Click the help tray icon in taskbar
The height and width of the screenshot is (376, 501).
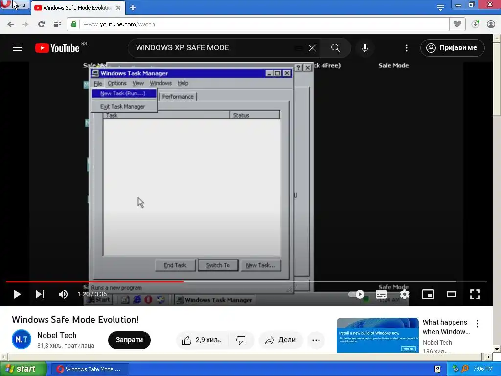438,369
